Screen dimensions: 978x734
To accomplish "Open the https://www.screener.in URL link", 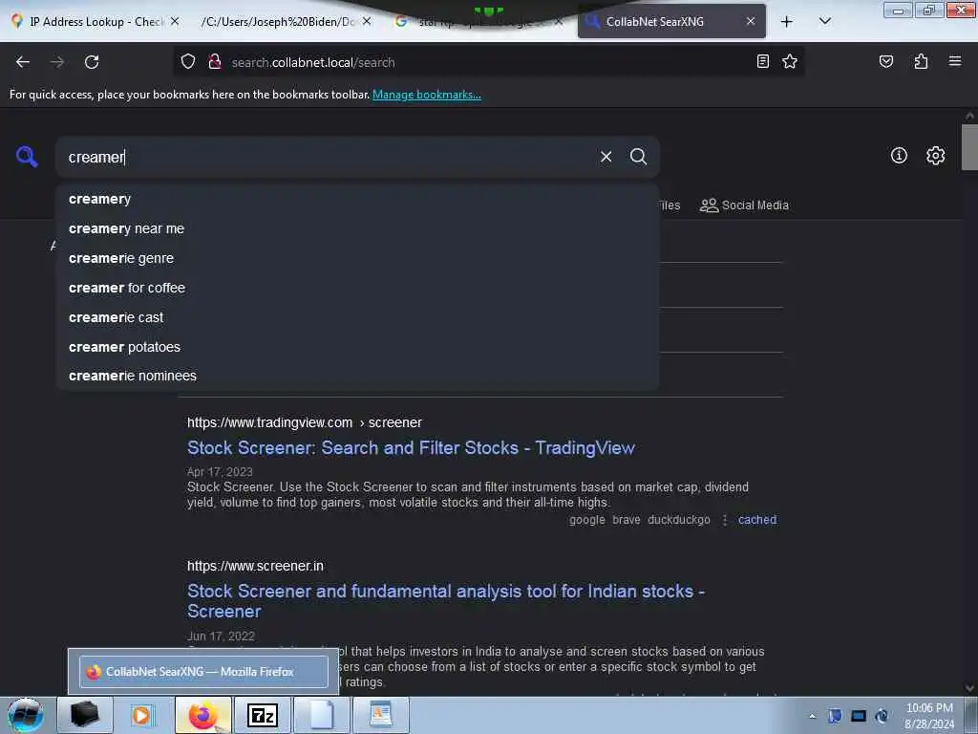I will 255,566.
